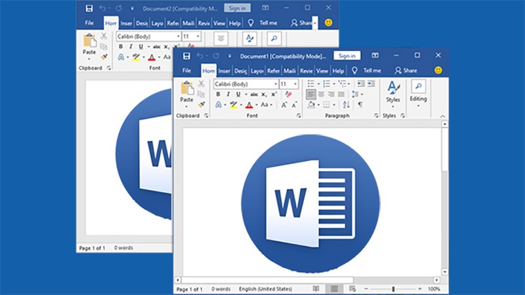Click Text Effects icon in Document1
The width and height of the screenshot is (525, 295).
tap(219, 105)
